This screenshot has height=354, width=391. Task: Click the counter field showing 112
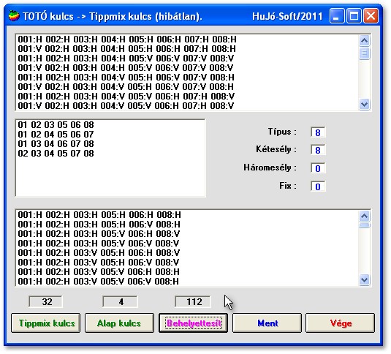pyautogui.click(x=193, y=302)
